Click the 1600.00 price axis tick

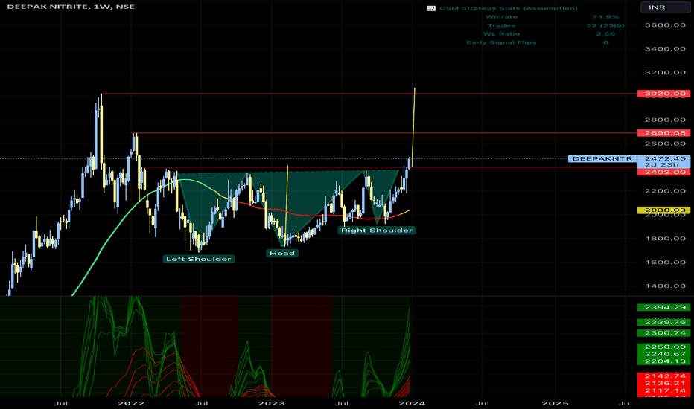[665, 263]
